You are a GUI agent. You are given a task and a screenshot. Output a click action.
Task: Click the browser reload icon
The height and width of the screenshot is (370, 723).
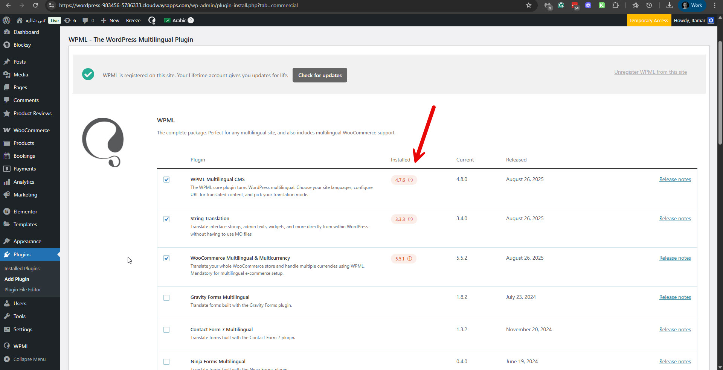coord(35,5)
